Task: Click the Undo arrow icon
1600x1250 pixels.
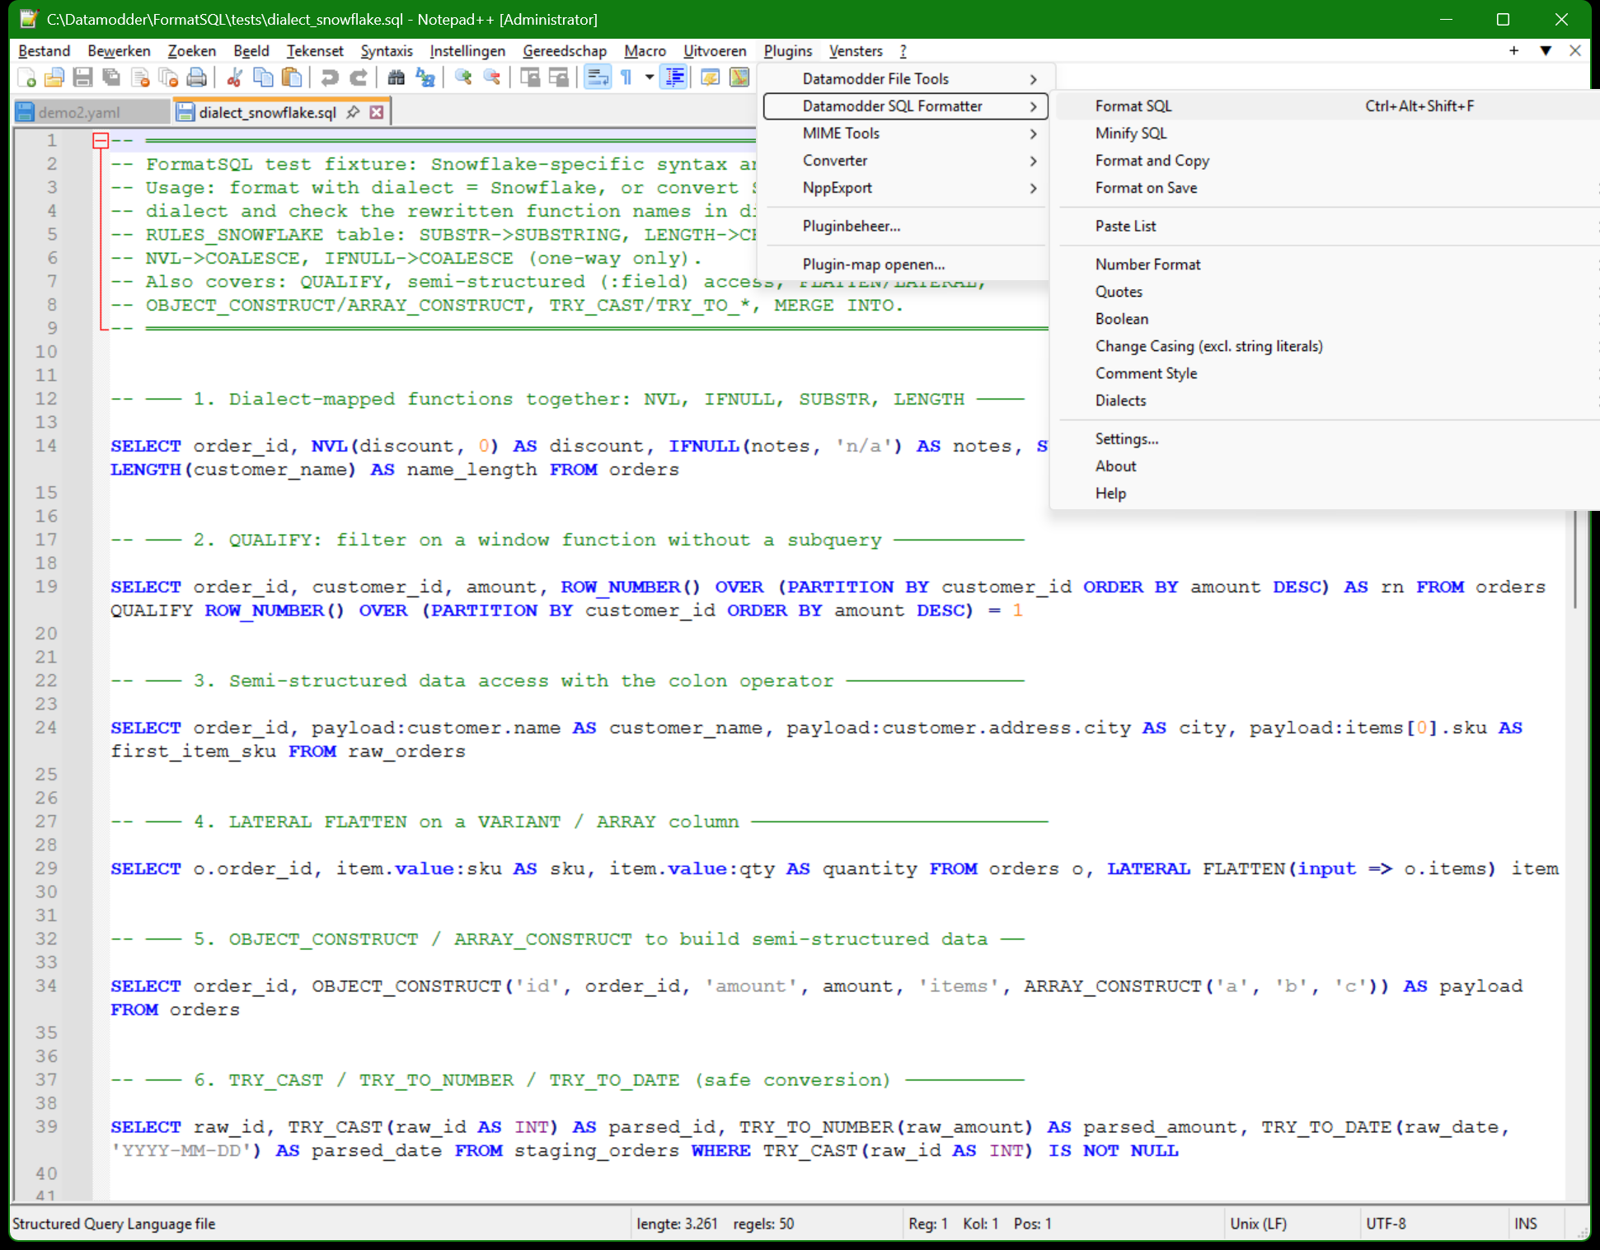Action: (x=330, y=77)
